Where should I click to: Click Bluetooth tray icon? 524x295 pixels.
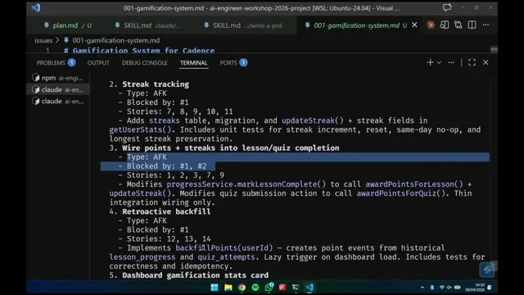pos(432,288)
